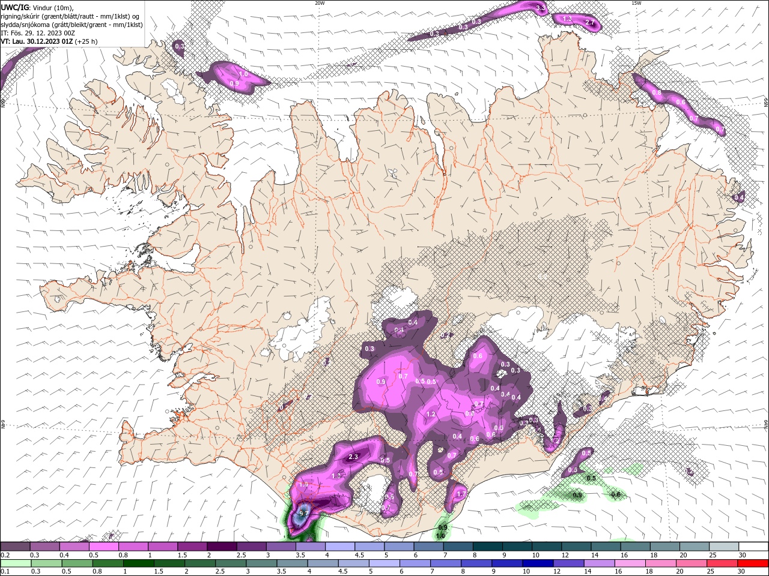Pick lavender upper swatch between 4 and 4.5

339,547
